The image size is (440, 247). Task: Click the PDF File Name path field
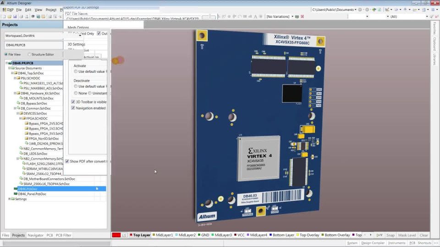(x=132, y=18)
